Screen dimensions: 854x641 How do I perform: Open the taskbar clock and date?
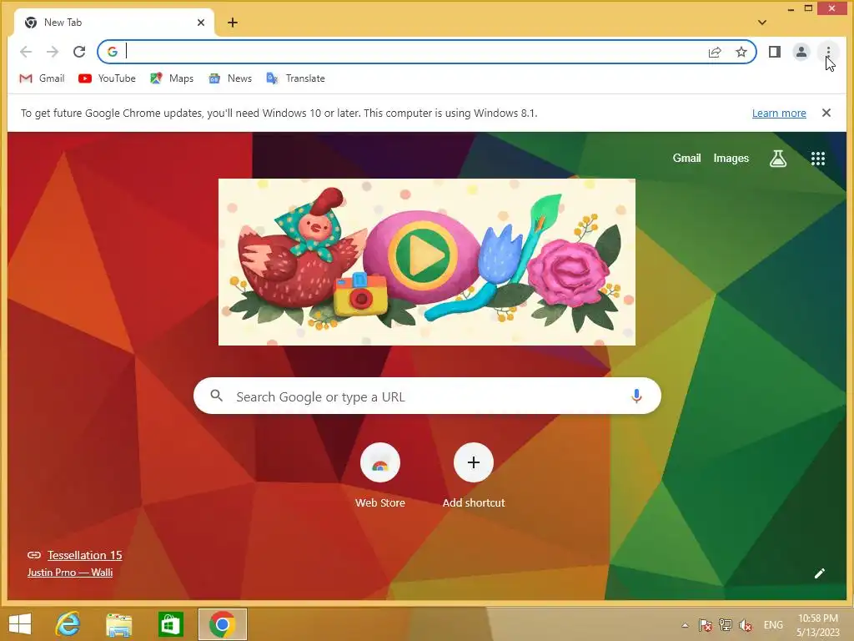tap(817, 625)
